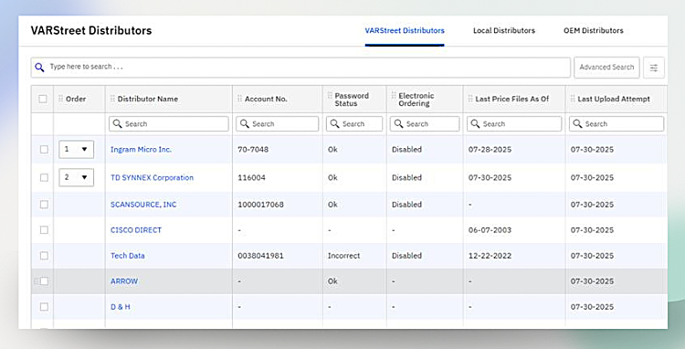The height and width of the screenshot is (349, 685).
Task: Check the ARROW row checkbox
Action: point(44,281)
